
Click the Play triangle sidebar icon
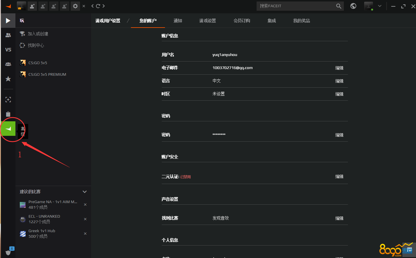(8, 21)
